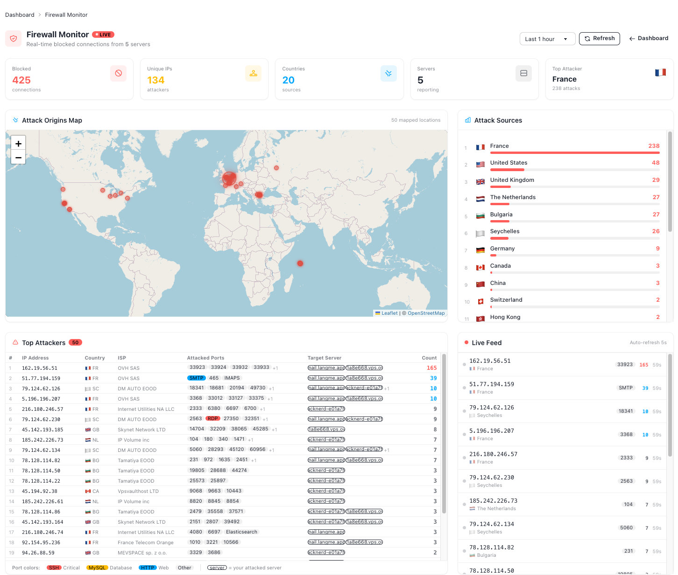
Task: Click the HTTP Web legend badge
Action: (148, 568)
